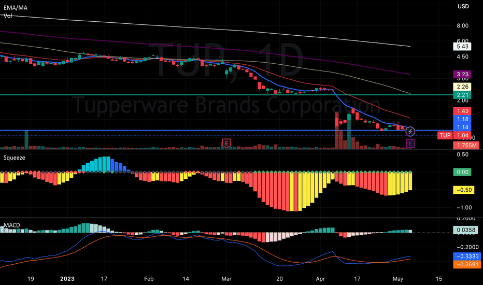Screen dimensions: 483x285
Task: Click the Mar date axis label
Action: 226,279
